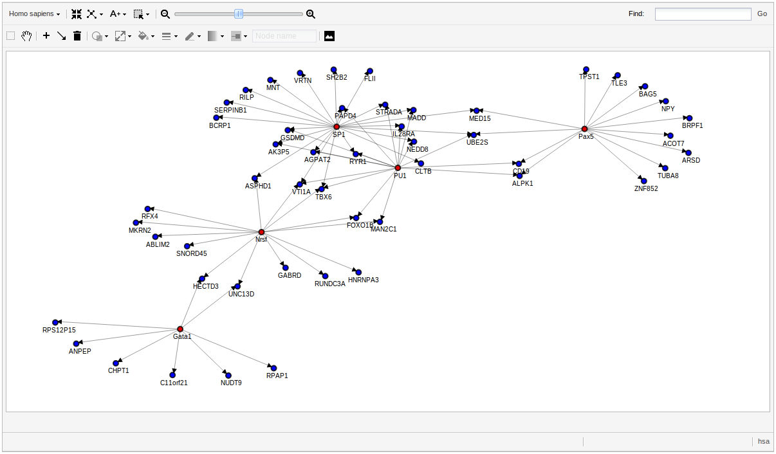Select the Fit-to-window layout icon

76,14
